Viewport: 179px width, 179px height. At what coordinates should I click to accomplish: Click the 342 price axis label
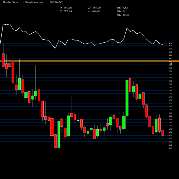click(x=170, y=81)
